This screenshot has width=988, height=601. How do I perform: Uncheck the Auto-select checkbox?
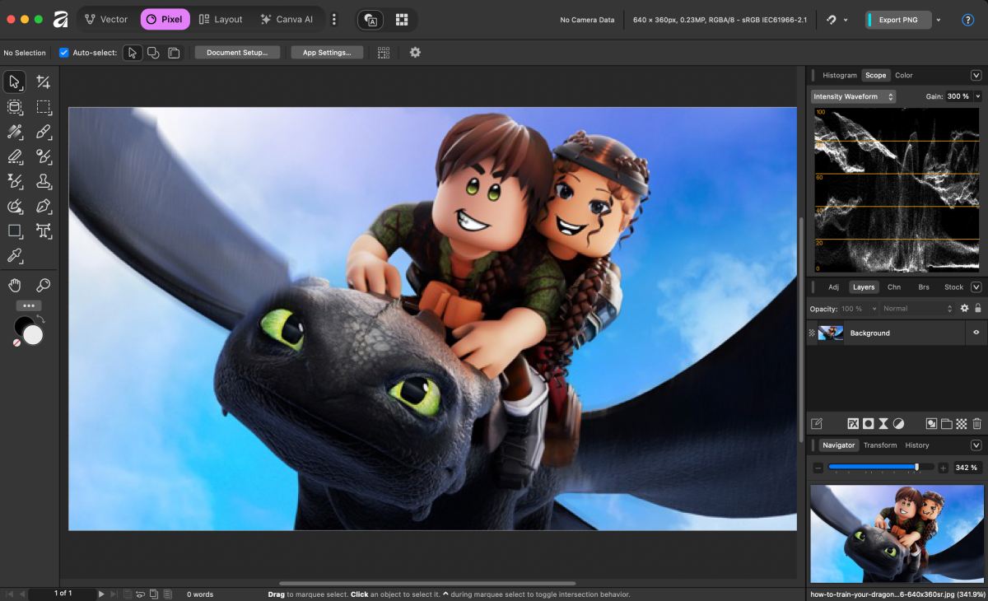[64, 53]
